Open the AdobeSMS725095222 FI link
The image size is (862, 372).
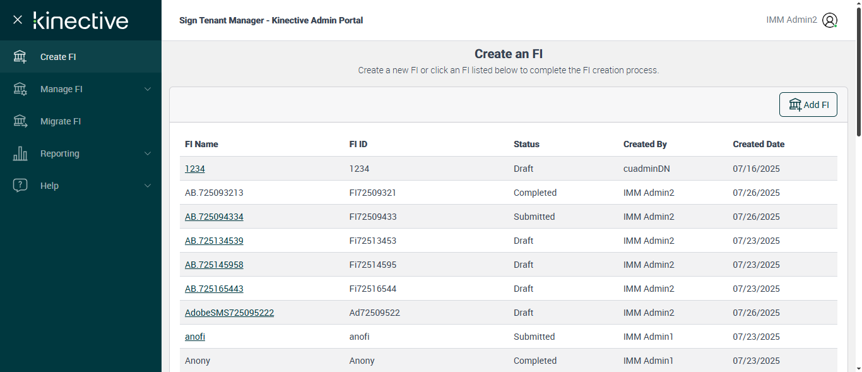pyautogui.click(x=229, y=313)
